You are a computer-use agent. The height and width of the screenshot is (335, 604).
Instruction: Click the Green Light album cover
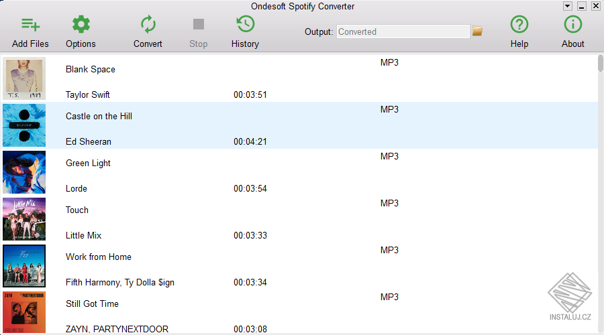[x=24, y=172]
